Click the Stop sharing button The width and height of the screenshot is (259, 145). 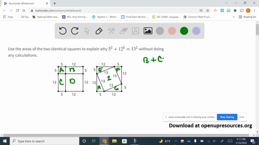(x=227, y=117)
